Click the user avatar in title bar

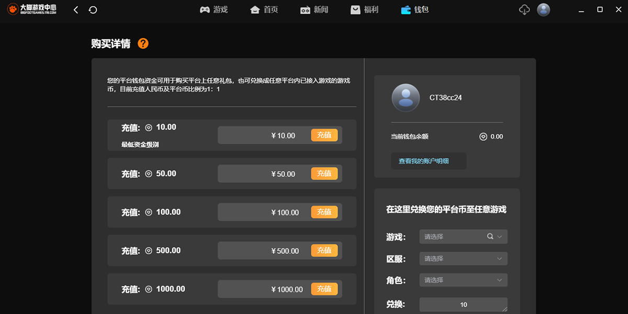[x=544, y=10]
